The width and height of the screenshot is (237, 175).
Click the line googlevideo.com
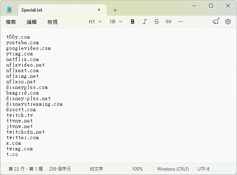[28, 48]
